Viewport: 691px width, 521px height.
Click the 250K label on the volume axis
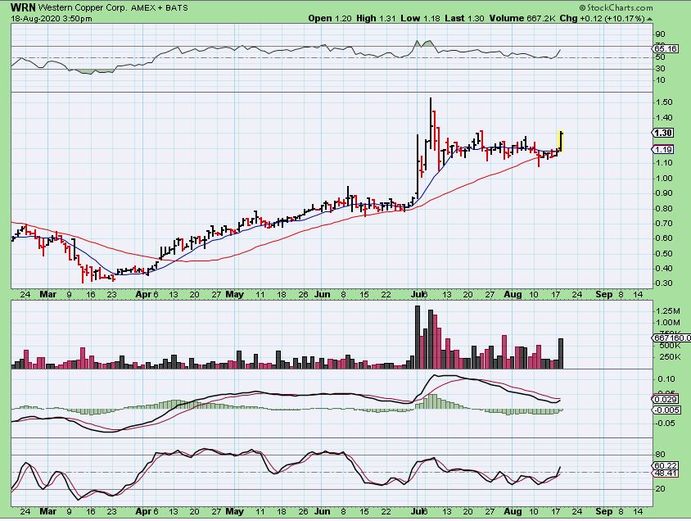point(670,356)
